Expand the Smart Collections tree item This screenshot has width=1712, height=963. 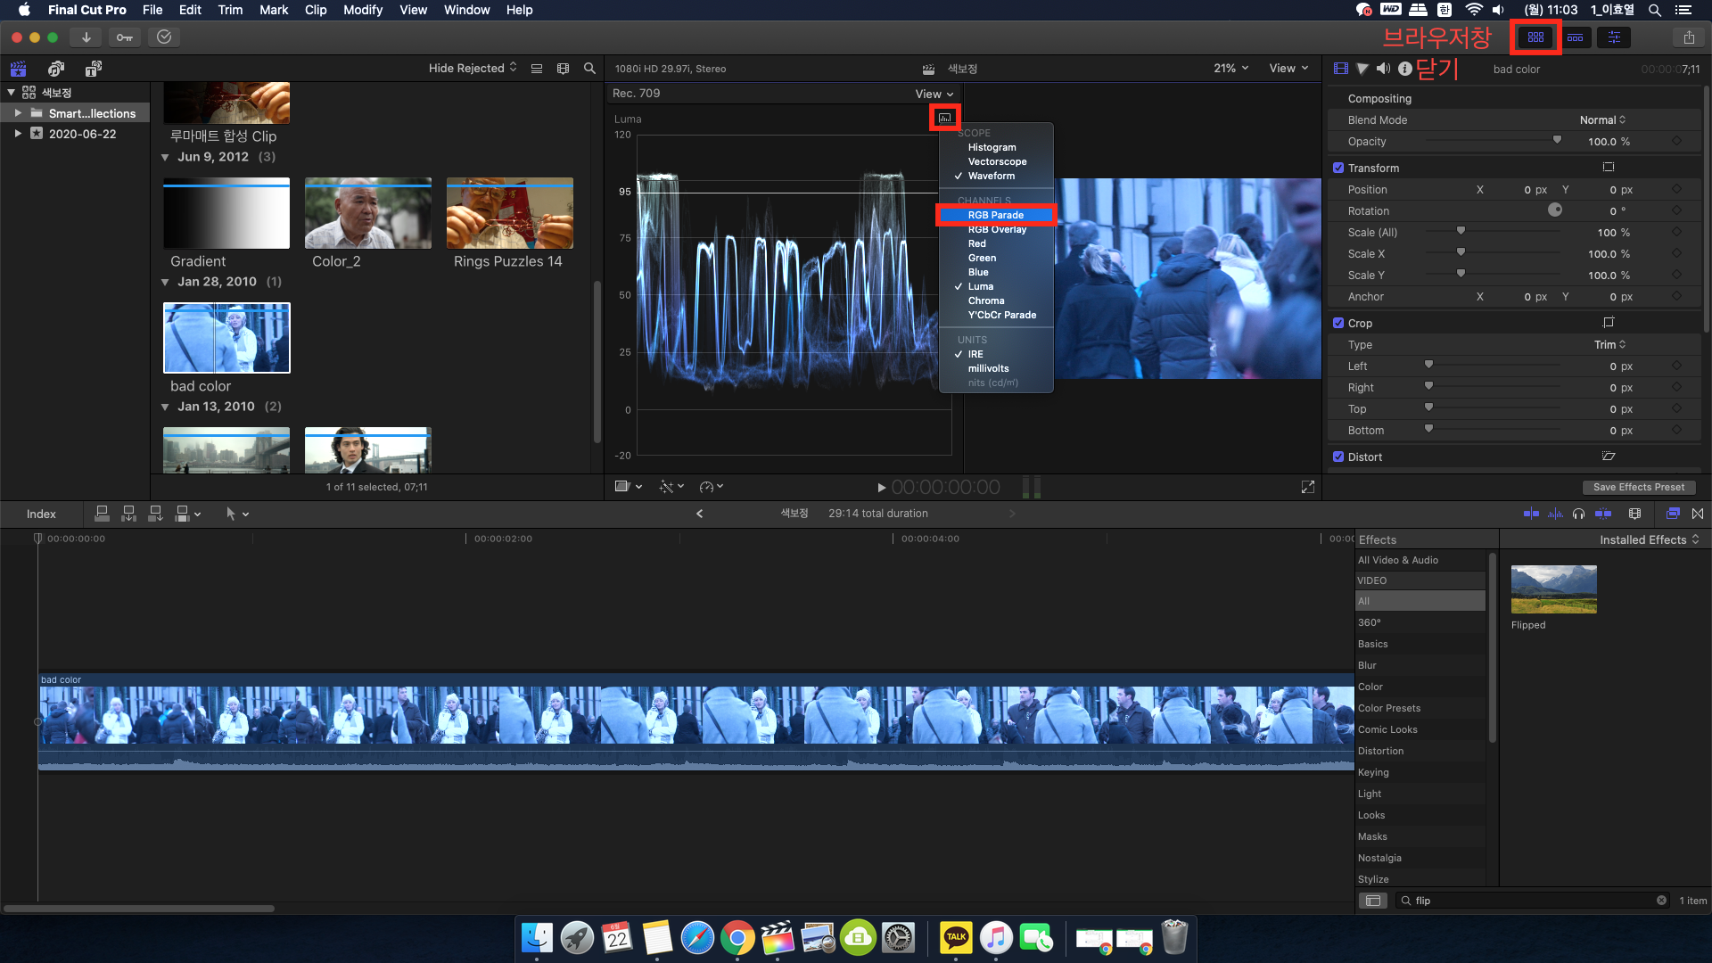point(20,113)
